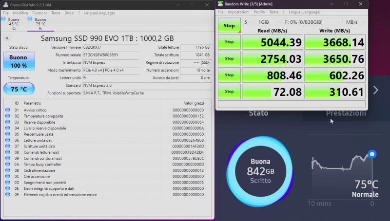Click the Parametro column header
The height and width of the screenshot is (221, 390).
tap(32, 103)
